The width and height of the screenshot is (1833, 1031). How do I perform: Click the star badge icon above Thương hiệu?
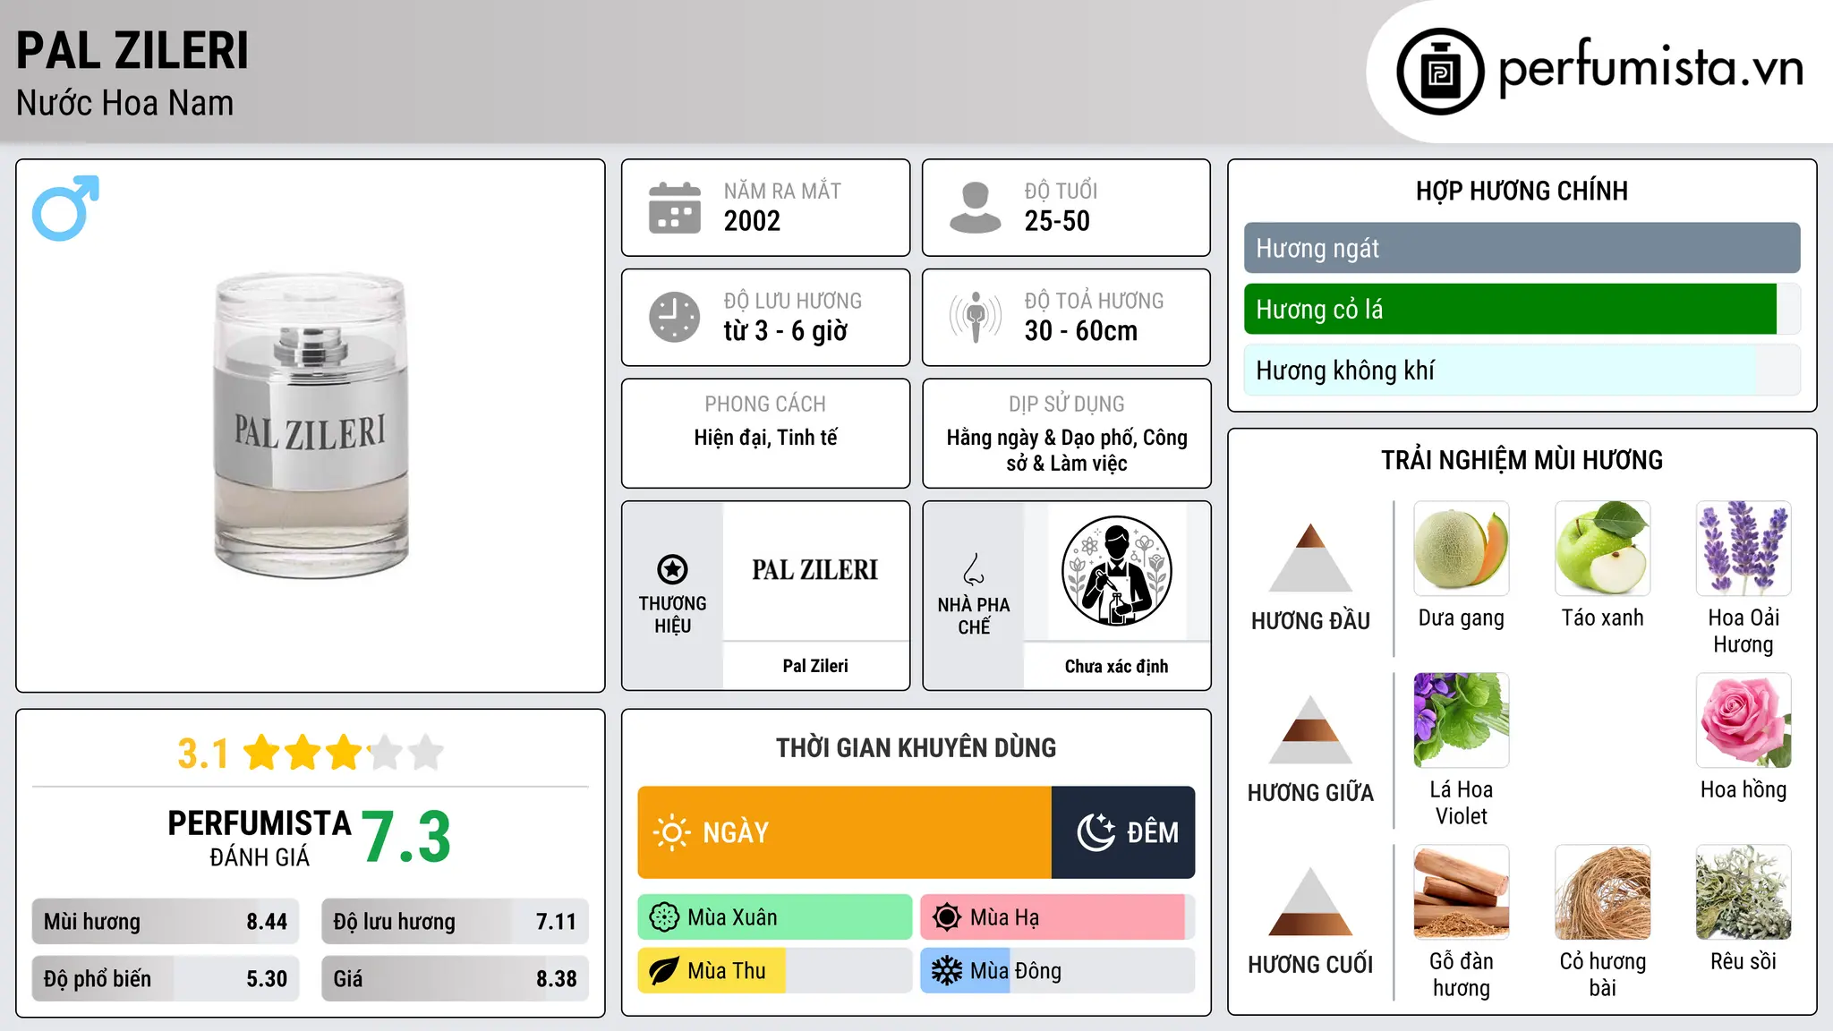pos(672,569)
